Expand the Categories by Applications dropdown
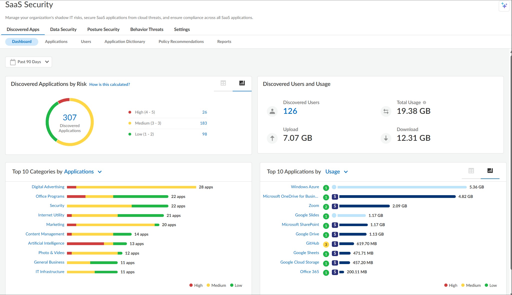Screen dimensions: 512x295 [100, 172]
